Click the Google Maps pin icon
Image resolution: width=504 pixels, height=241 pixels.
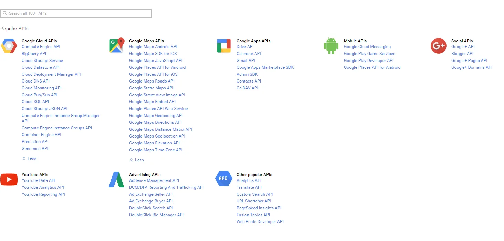(x=116, y=45)
